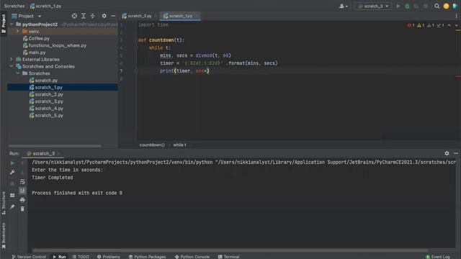Collapse the pythonProject2 root folder
This screenshot has width=461, height=259.
[12, 24]
